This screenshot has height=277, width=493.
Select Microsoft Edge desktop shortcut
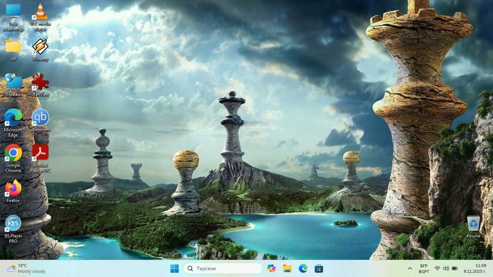[13, 123]
